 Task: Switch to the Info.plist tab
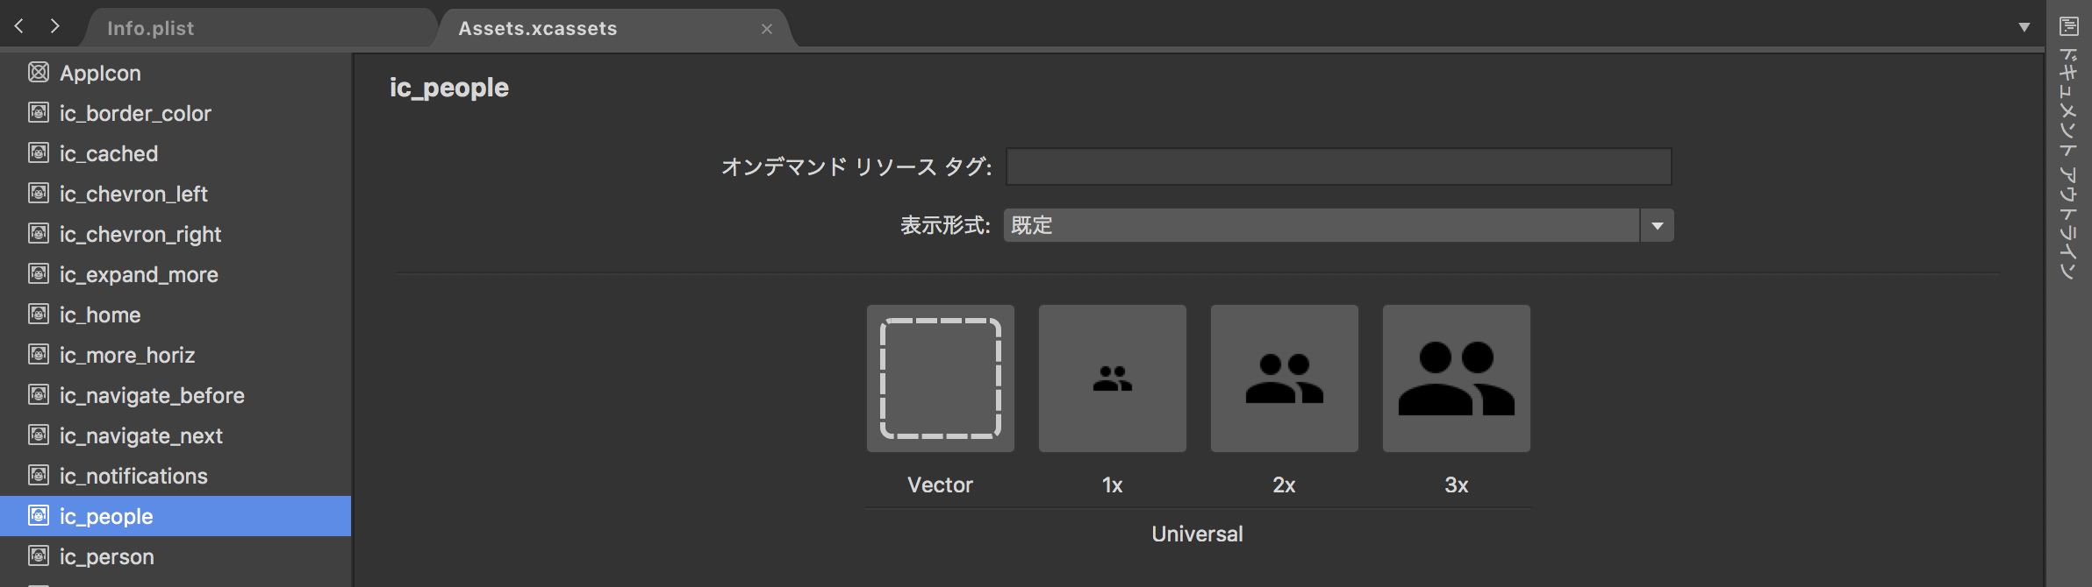tap(150, 28)
